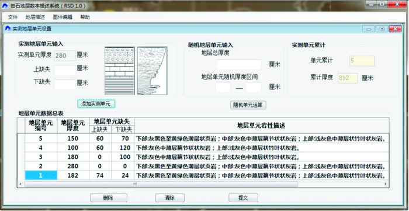Click the 删除 button
Image resolution: width=409 pixels, height=211 pixels.
pos(109,198)
